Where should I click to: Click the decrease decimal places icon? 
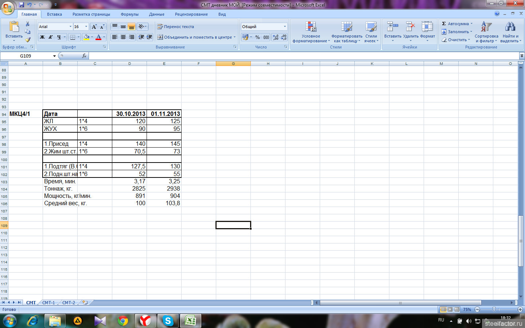pos(284,37)
